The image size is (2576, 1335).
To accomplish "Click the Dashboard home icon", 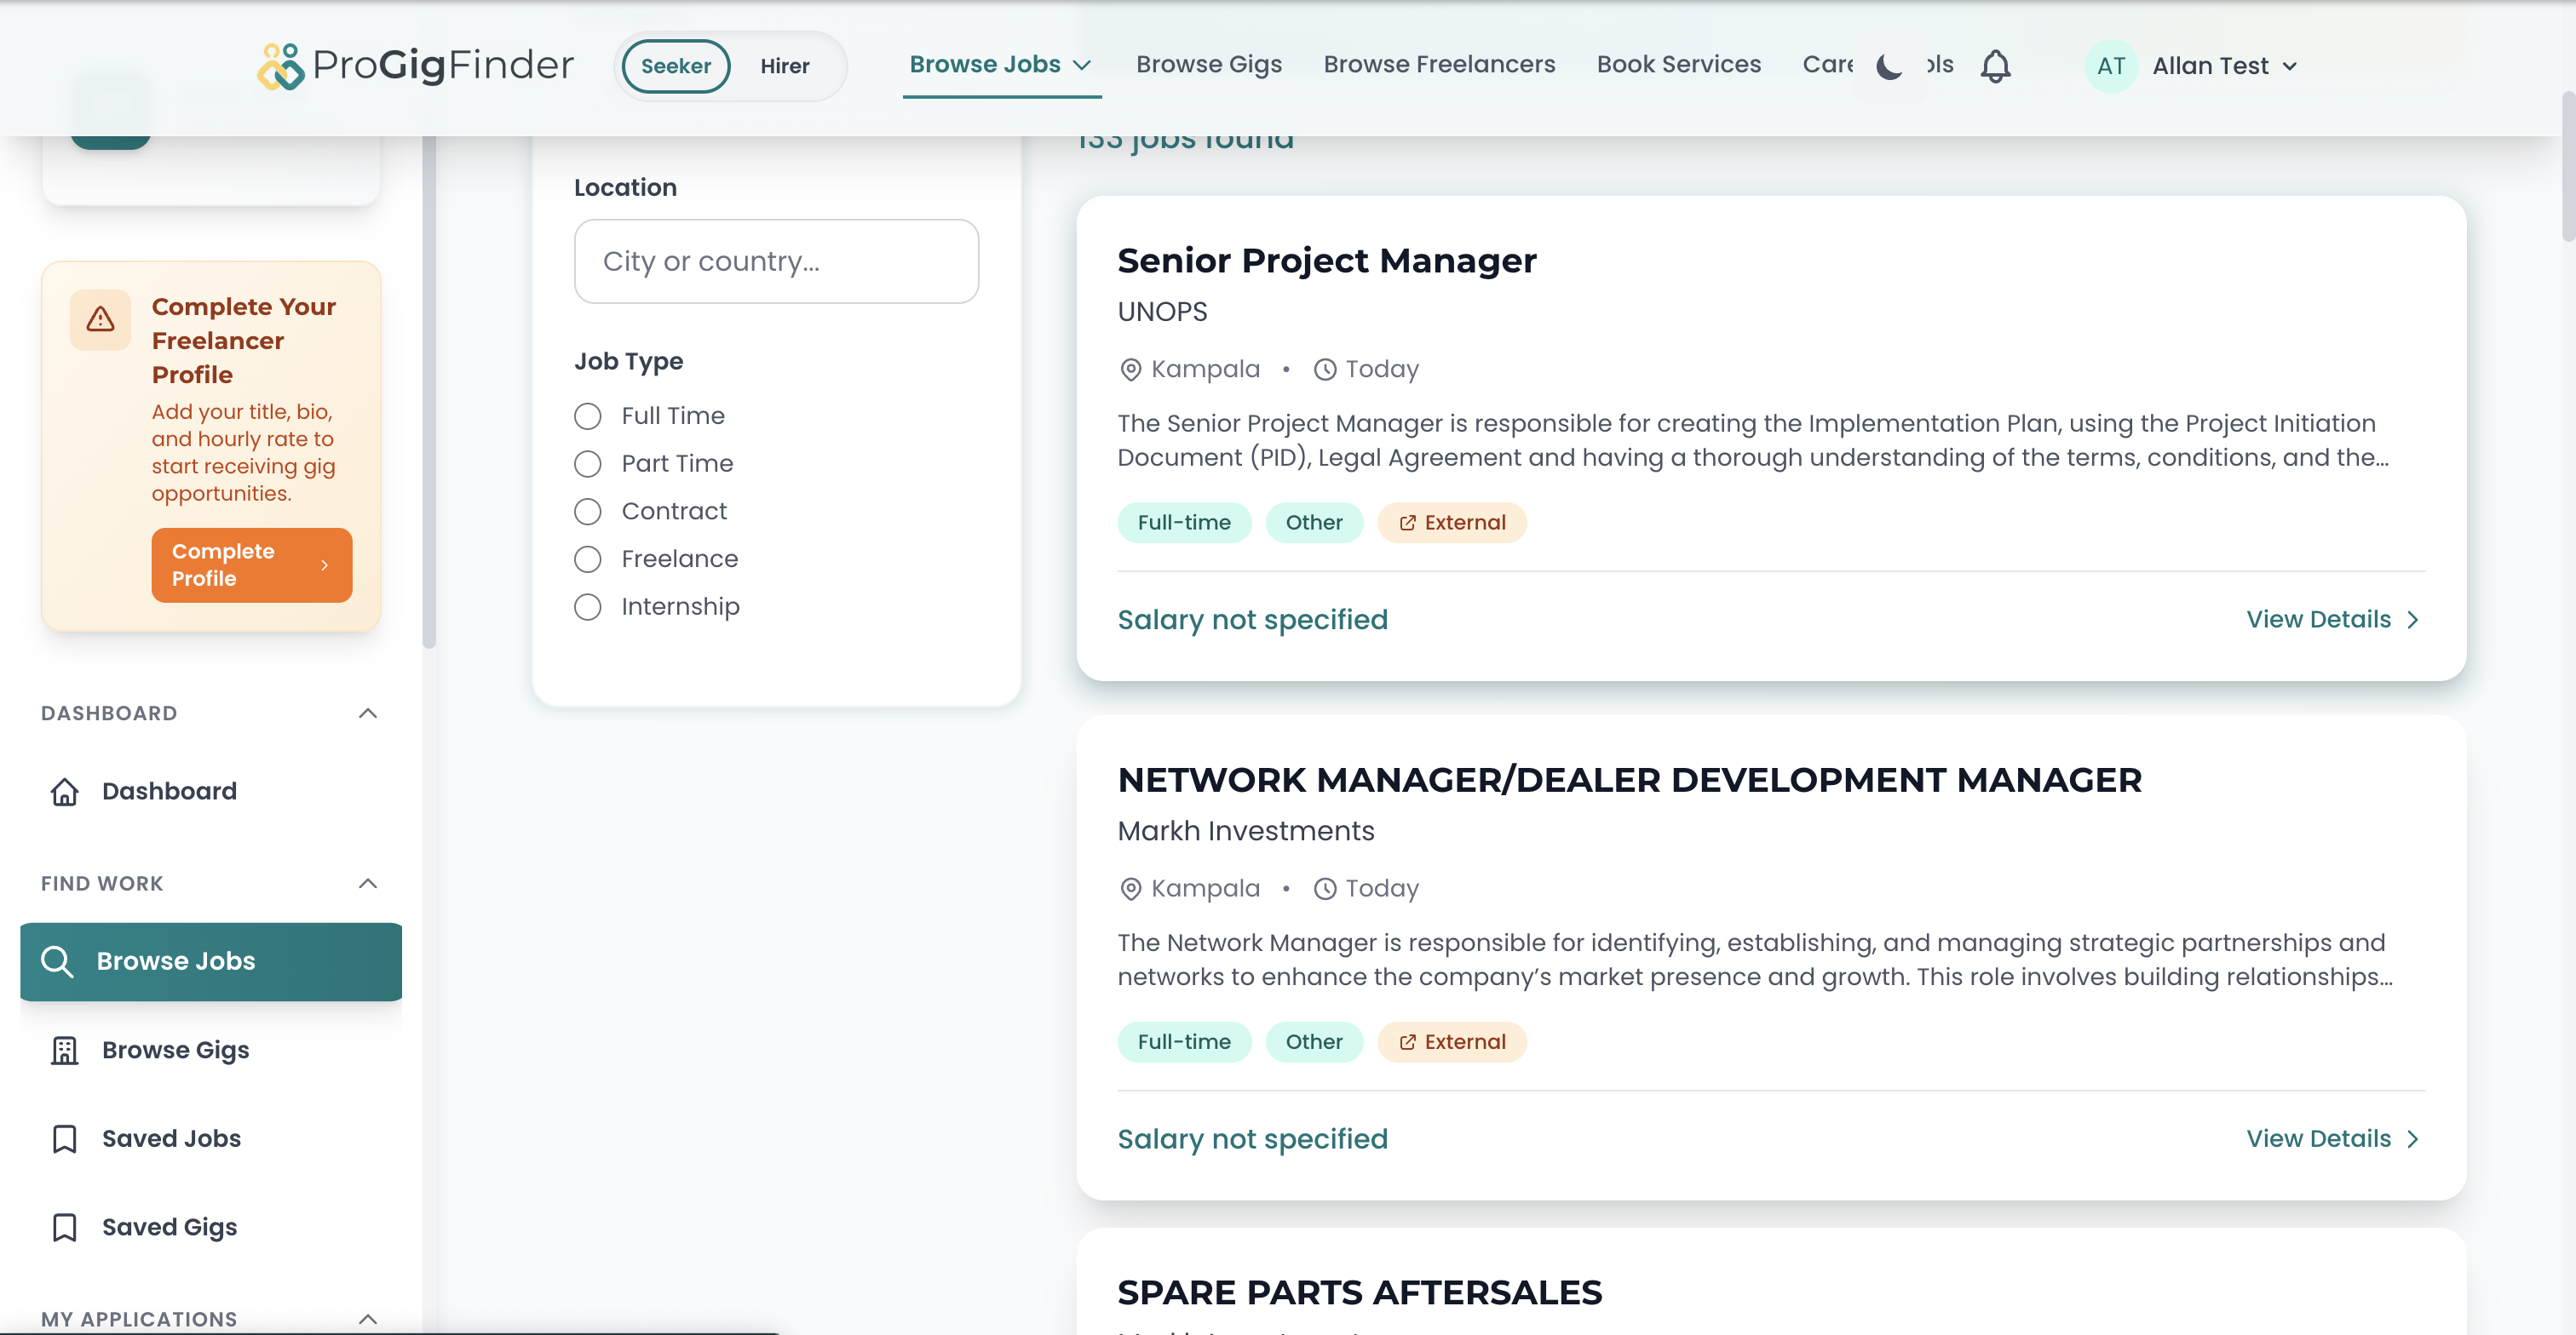I will coord(65,792).
